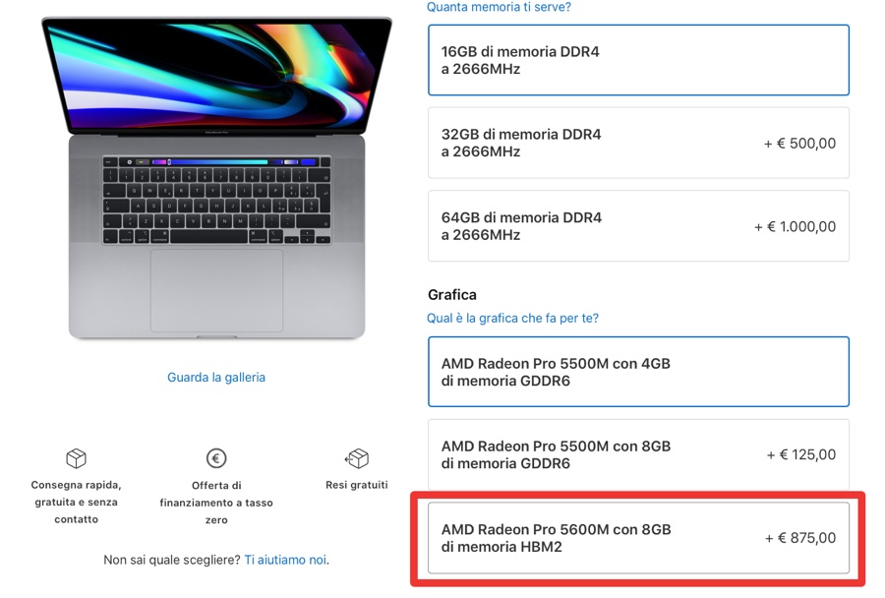Click 'Consegna rapida, gratuita' text
Screen dimensions: 885x598
pos(76,493)
